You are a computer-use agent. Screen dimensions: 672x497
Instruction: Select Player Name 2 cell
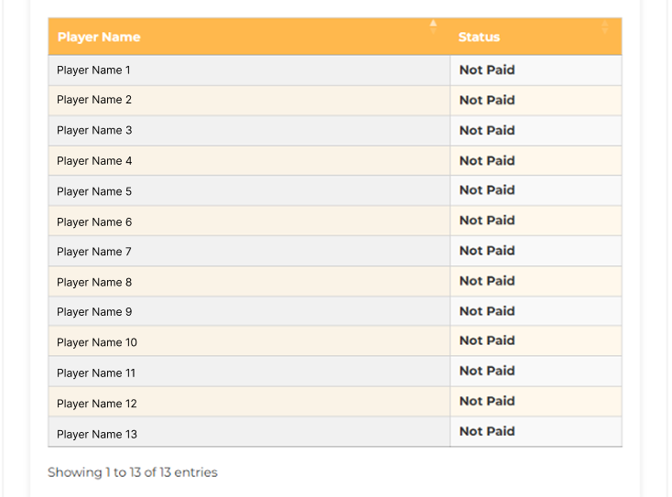click(x=249, y=101)
